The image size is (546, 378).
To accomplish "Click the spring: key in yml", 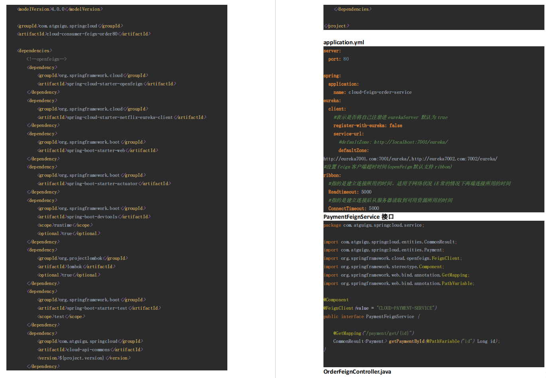I will pos(332,76).
